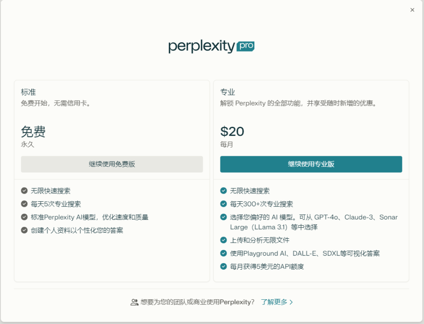Click the Perplexity wordmark logo
This screenshot has width=424, height=324.
point(201,46)
